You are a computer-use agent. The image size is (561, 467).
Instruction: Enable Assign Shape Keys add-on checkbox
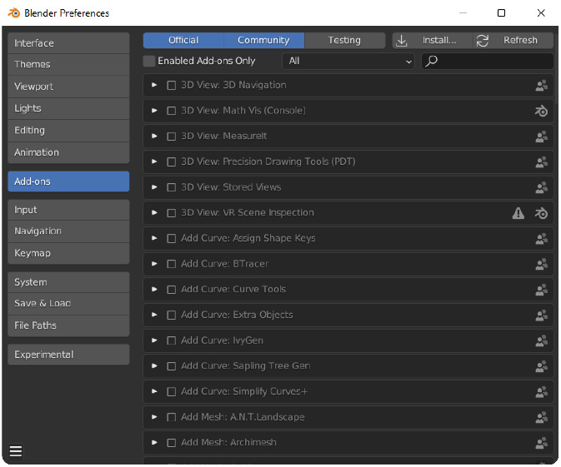[172, 239]
